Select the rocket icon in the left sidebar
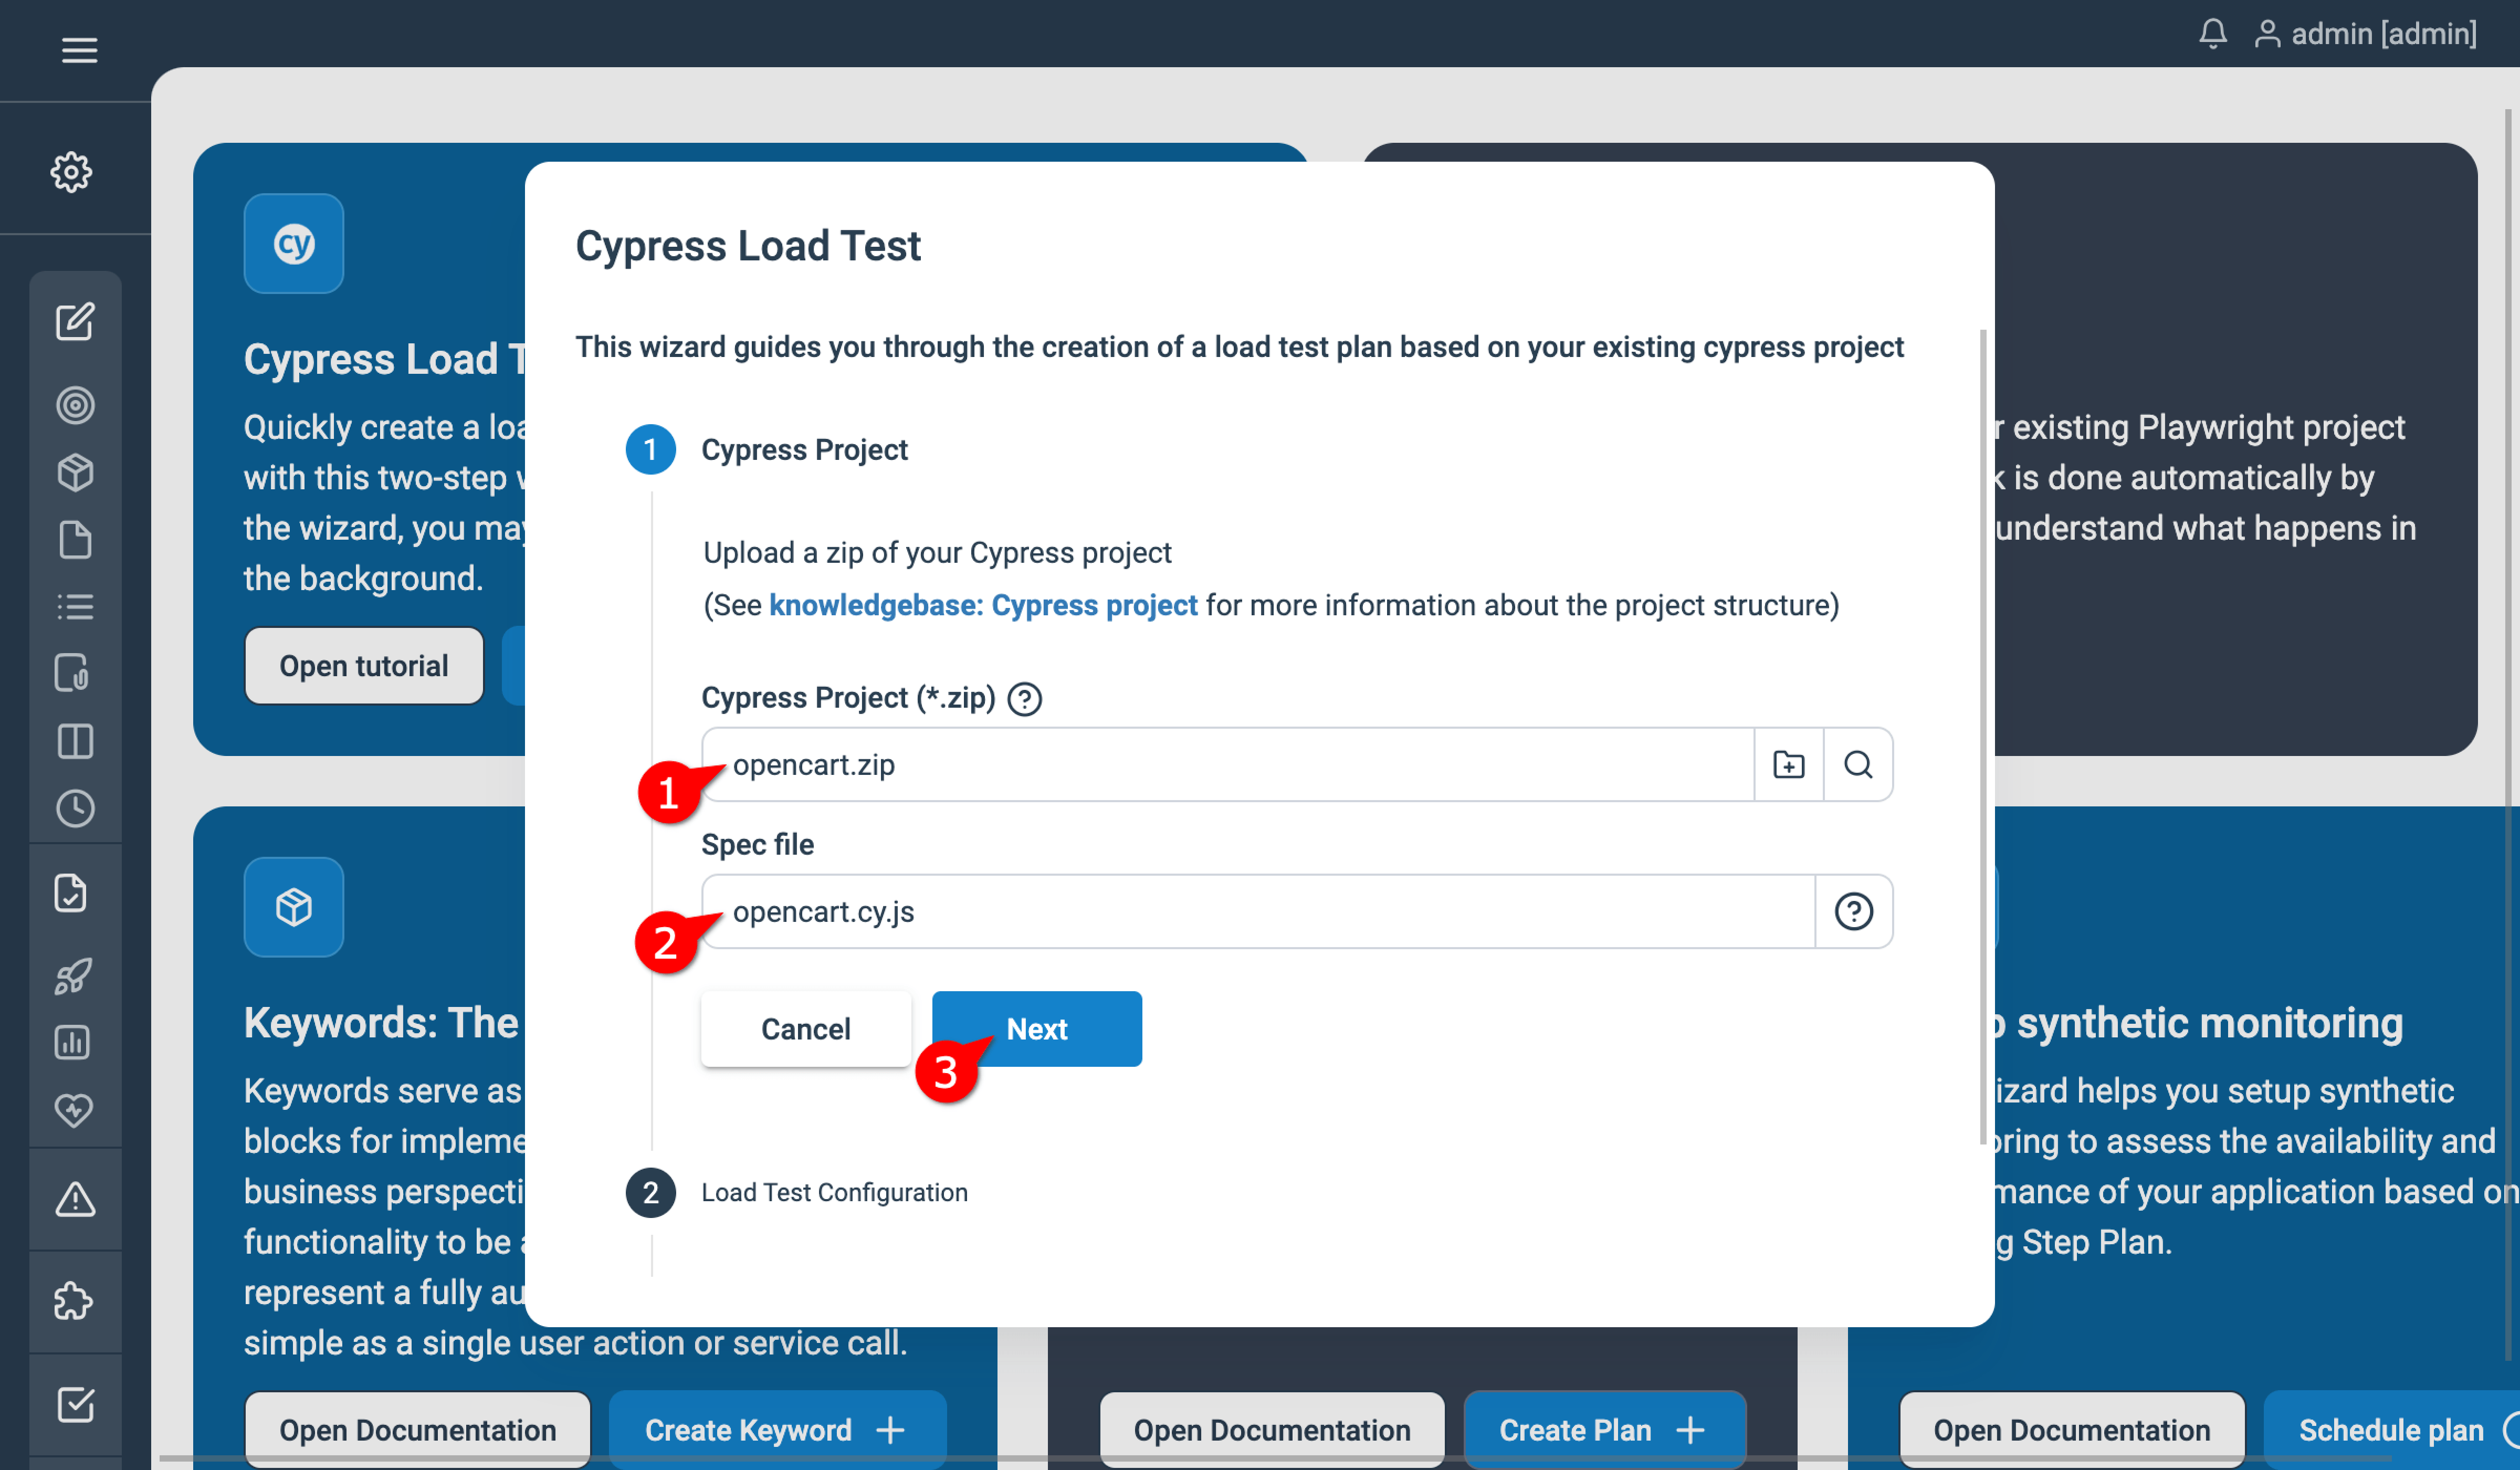Screen dimensions: 2520x1470 tap(75, 977)
